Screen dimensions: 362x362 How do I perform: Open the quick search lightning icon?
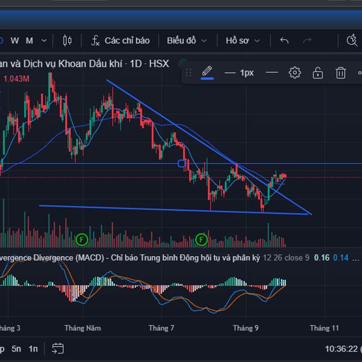352,40
